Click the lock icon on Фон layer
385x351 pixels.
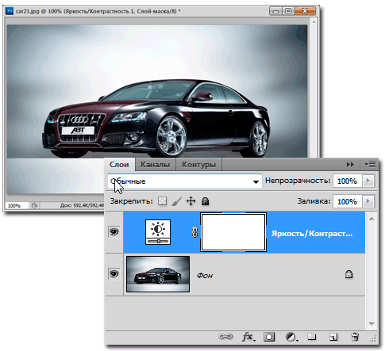(348, 274)
